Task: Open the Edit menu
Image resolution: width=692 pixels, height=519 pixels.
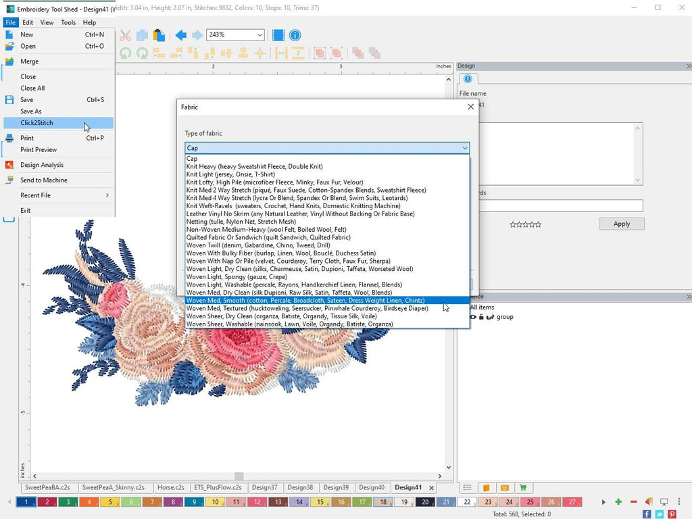Action: tap(27, 22)
